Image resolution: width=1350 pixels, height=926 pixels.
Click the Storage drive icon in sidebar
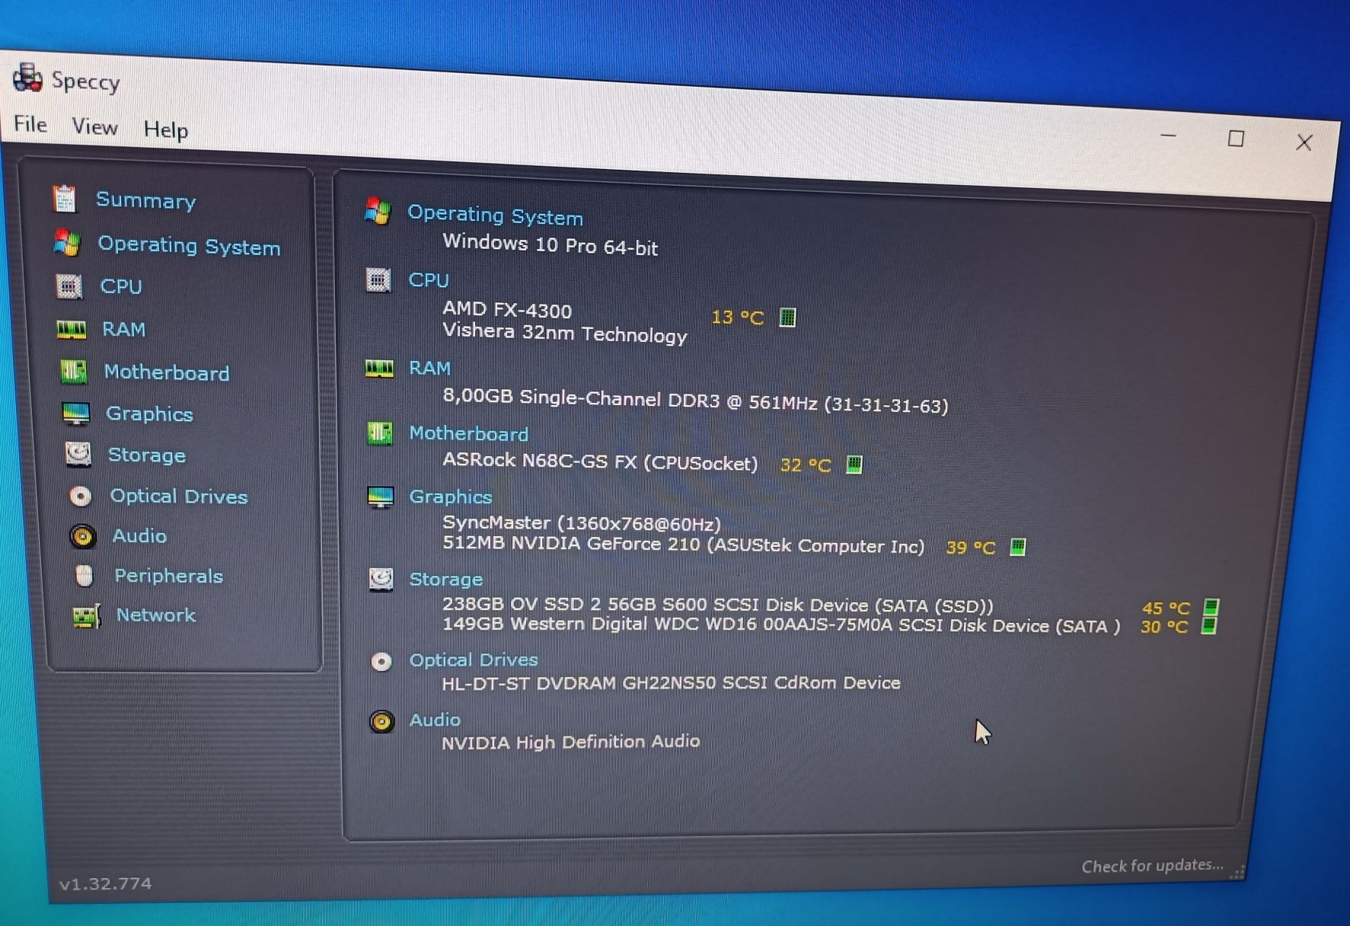pos(78,455)
